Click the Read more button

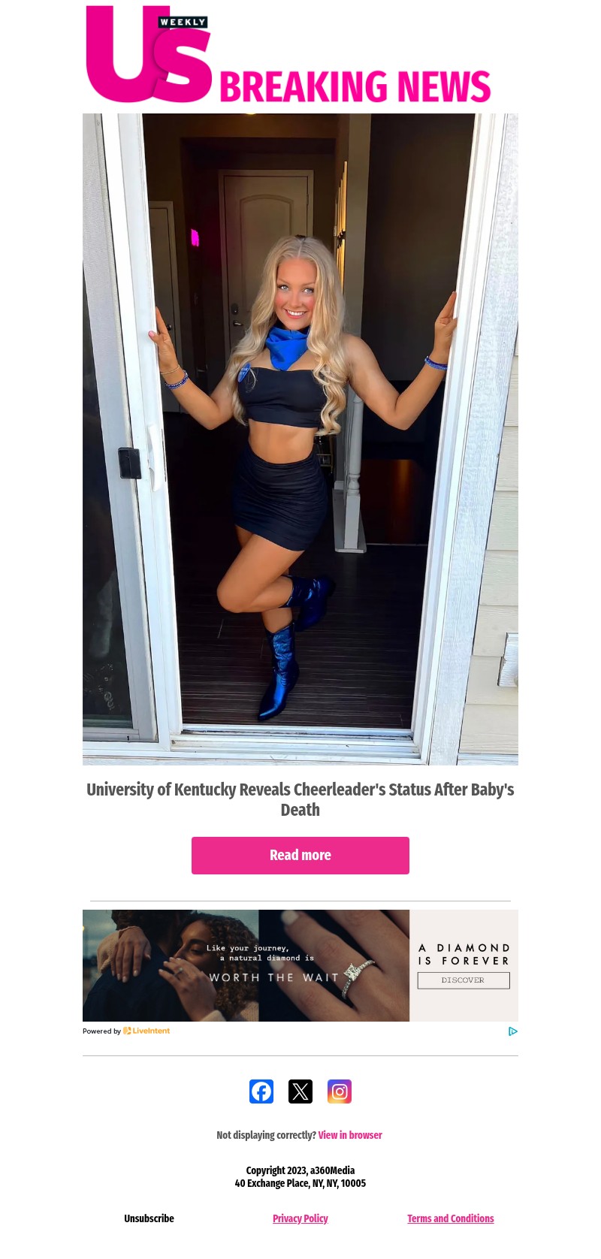(300, 856)
